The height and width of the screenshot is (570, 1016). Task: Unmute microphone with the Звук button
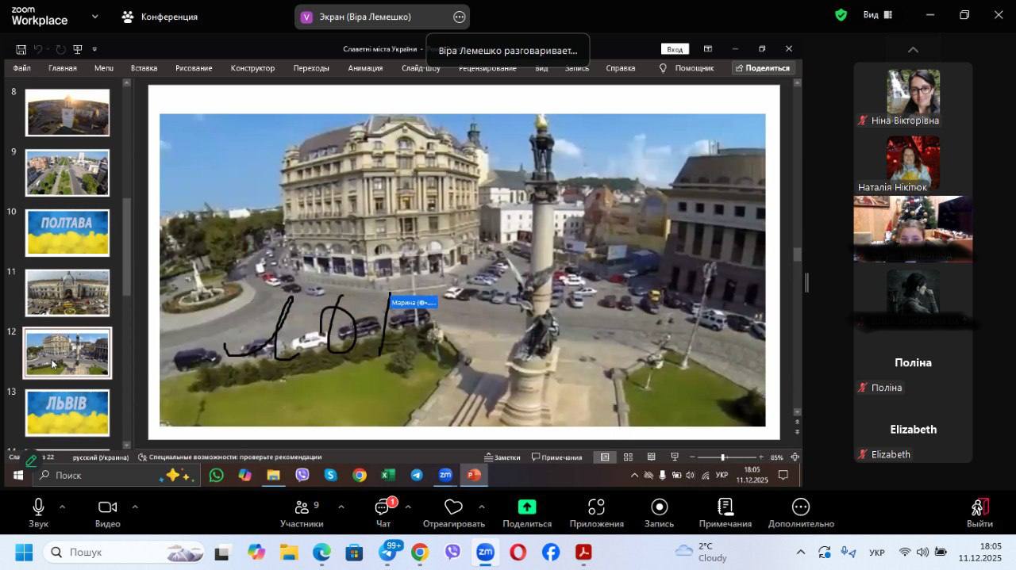tap(37, 507)
